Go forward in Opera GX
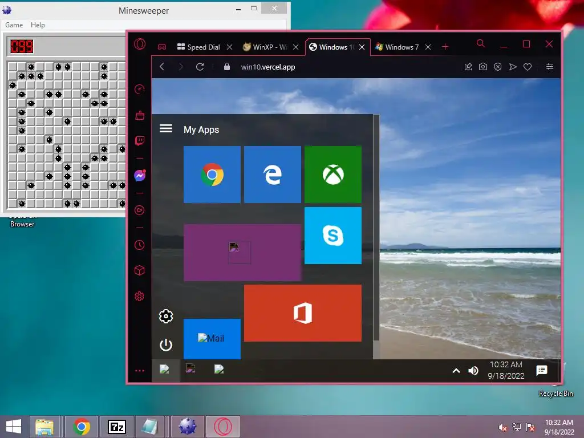This screenshot has width=584, height=438. point(181,67)
